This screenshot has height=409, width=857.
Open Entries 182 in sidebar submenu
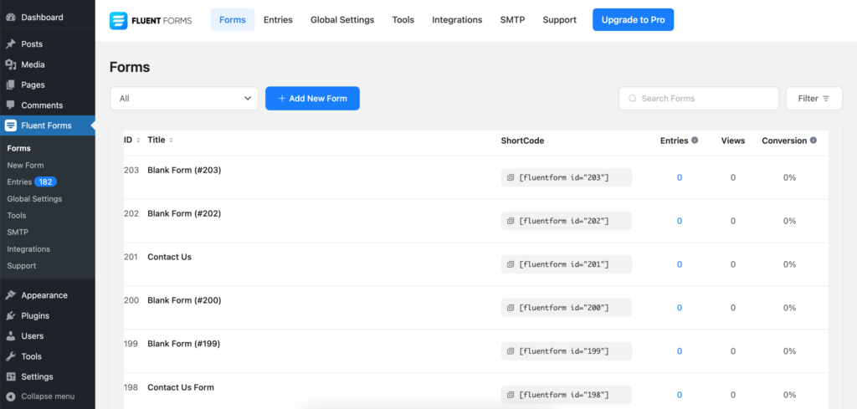pyautogui.click(x=32, y=181)
